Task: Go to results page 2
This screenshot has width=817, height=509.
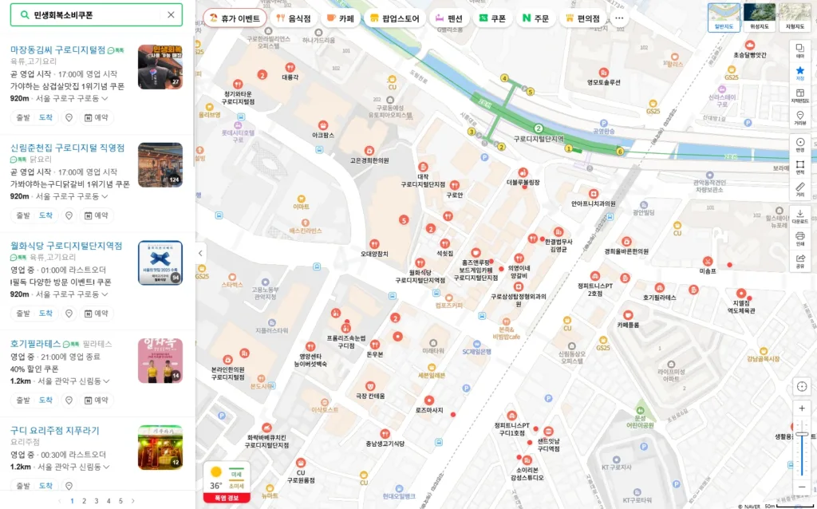Action: pos(84,501)
